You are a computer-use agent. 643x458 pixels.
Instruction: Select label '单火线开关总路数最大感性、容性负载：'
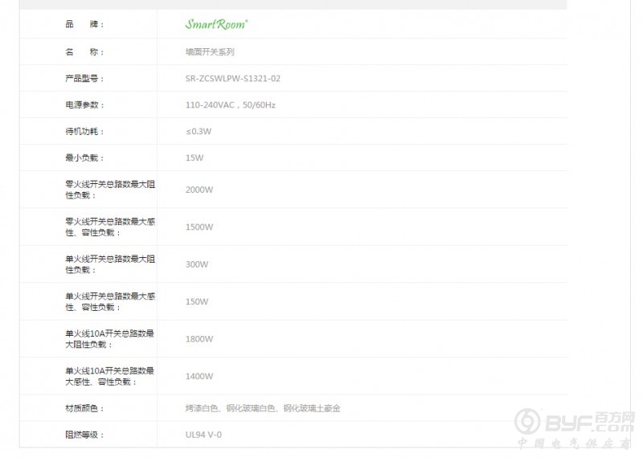click(x=110, y=301)
